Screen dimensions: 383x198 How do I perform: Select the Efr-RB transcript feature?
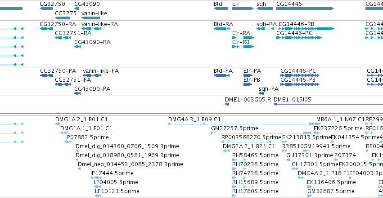click(243, 47)
